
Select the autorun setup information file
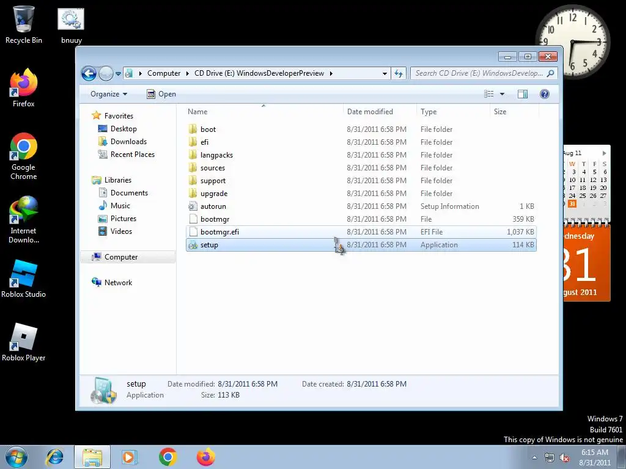click(361, 206)
